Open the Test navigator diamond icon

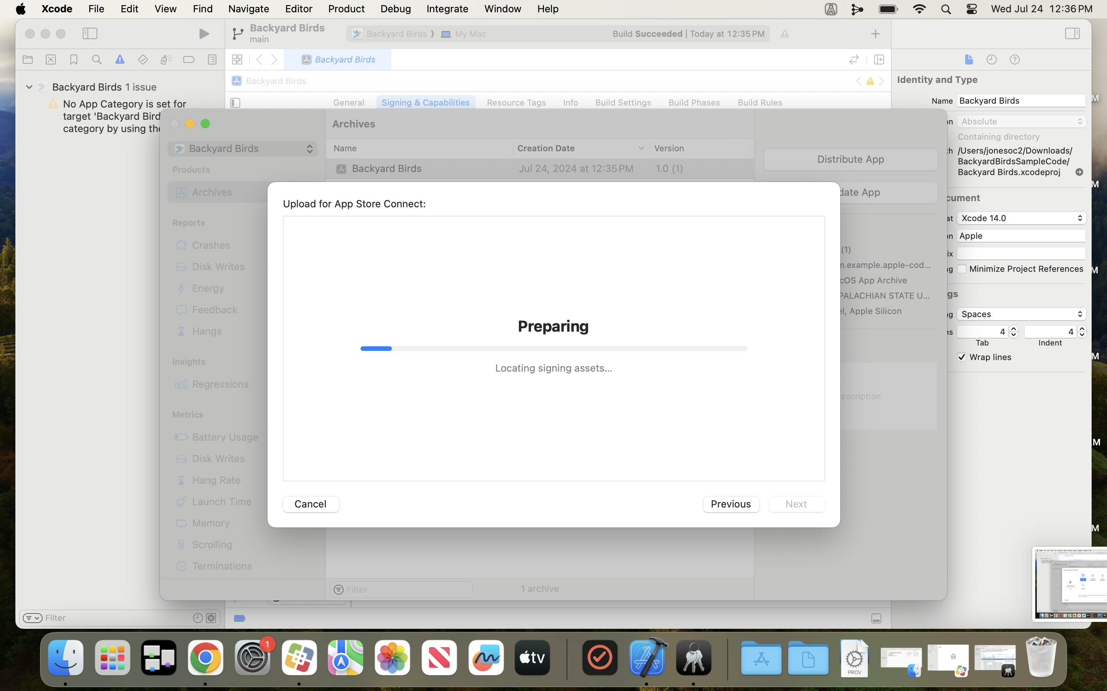pos(143,60)
